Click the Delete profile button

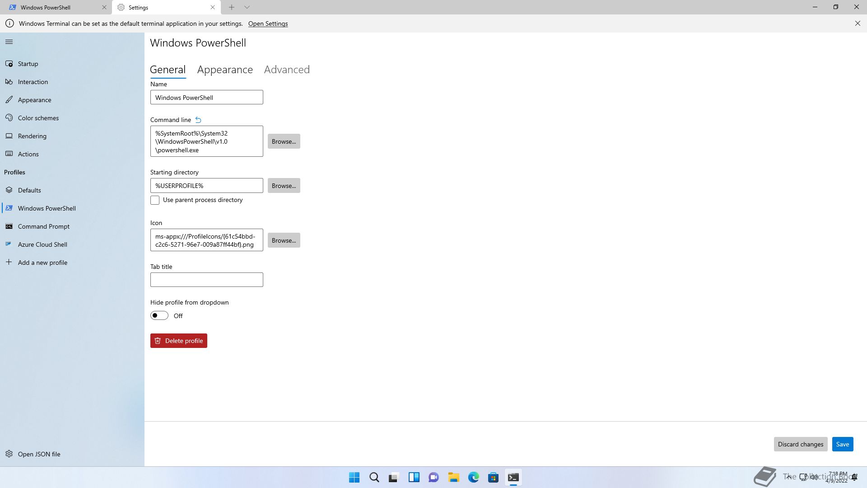click(x=179, y=341)
